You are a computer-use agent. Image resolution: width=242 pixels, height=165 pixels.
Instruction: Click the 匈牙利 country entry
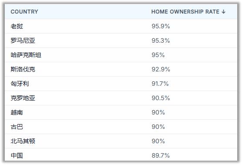20,84
